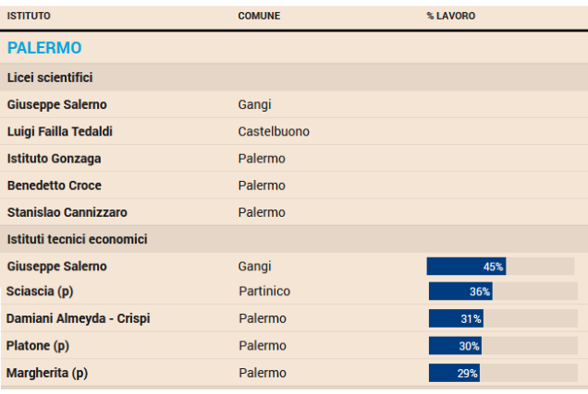Click the Platone (p) entry
Image resolution: width=588 pixels, height=394 pixels.
point(38,346)
